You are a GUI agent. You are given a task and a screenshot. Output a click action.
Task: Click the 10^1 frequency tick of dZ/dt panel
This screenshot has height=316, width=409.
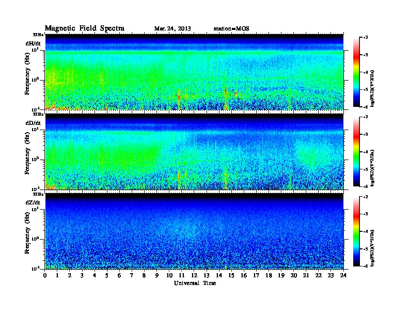[x=36, y=209]
